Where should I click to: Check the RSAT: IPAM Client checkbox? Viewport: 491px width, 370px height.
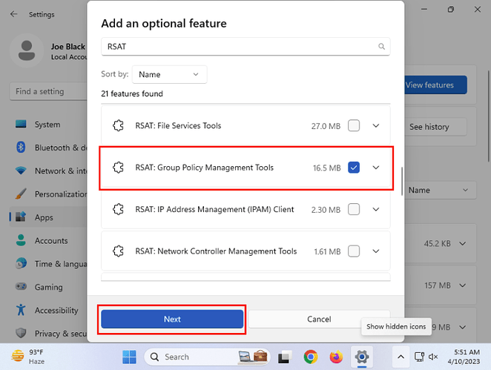354,209
